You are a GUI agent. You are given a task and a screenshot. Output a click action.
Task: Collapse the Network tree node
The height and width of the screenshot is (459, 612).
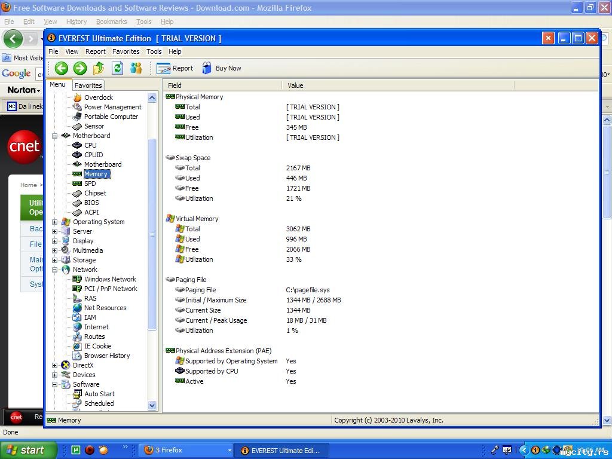pos(55,270)
